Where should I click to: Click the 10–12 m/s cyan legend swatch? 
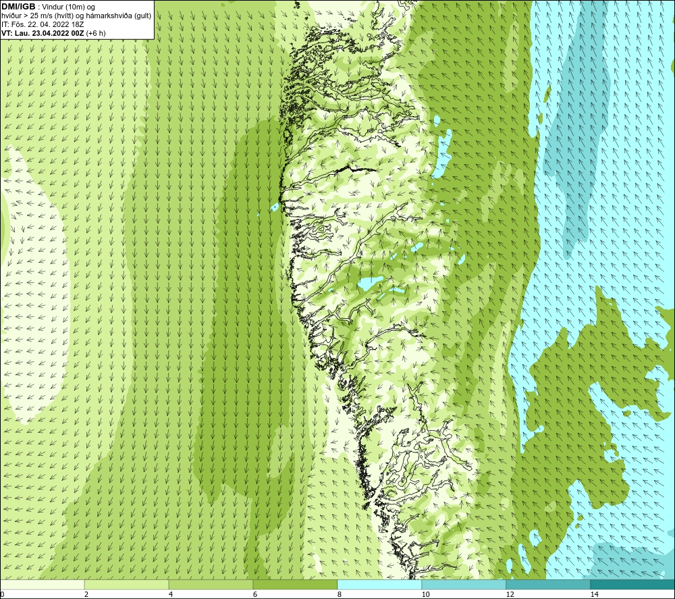point(464,584)
